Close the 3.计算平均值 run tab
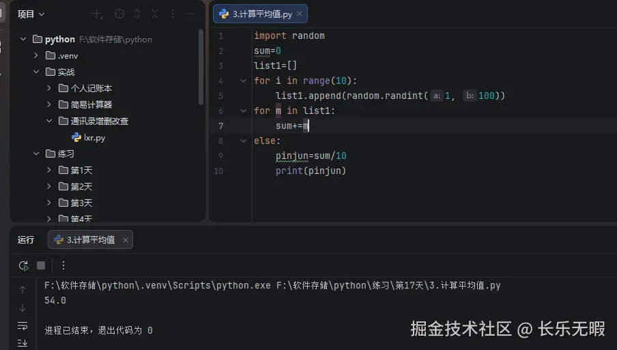This screenshot has height=350, width=617. 125,240
